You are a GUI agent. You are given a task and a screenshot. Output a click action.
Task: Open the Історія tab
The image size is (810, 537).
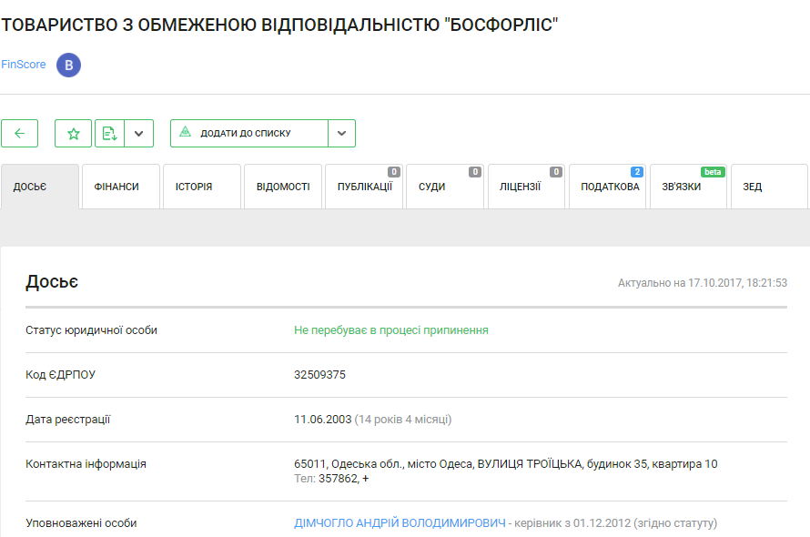(201, 187)
